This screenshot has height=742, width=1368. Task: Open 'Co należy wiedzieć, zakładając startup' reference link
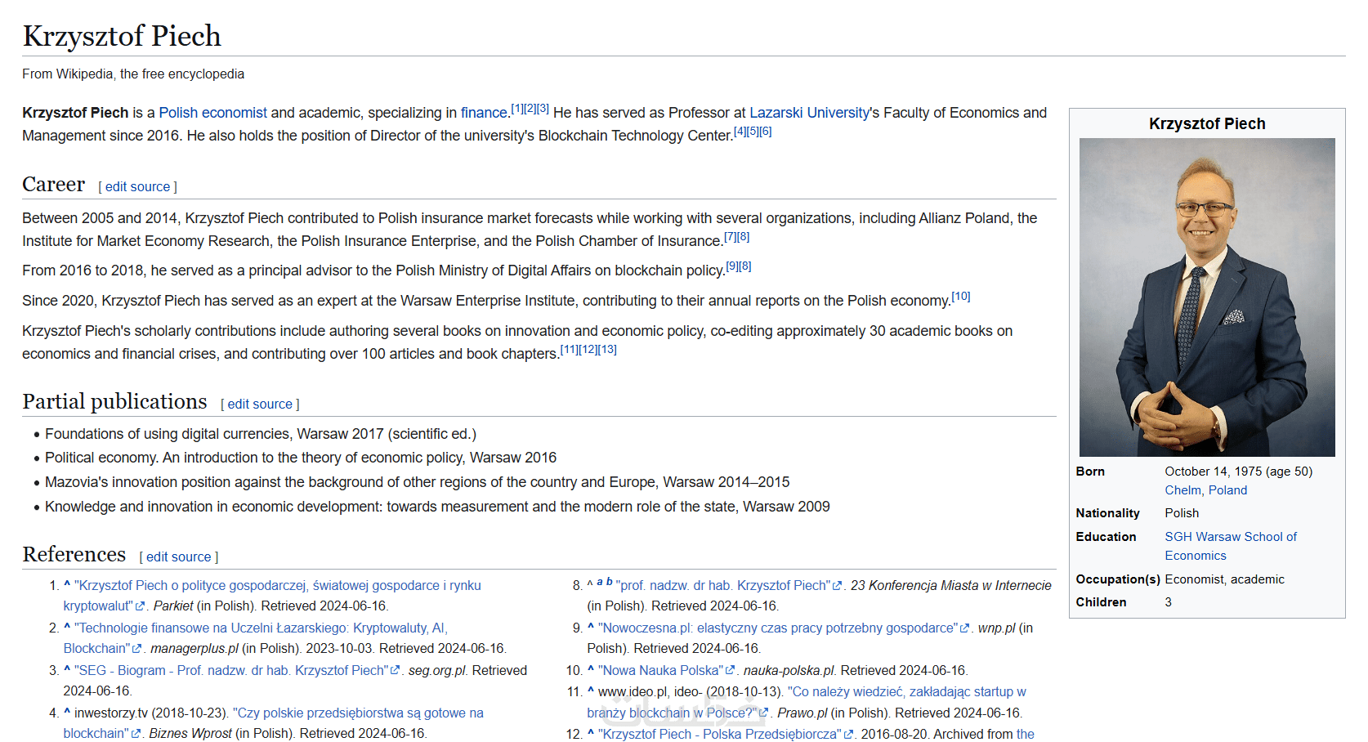pos(807,703)
